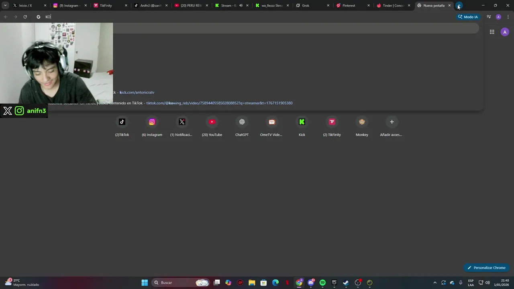Screen dimensions: 514x289
Task: Click the Modo IA button
Action: click(x=468, y=17)
